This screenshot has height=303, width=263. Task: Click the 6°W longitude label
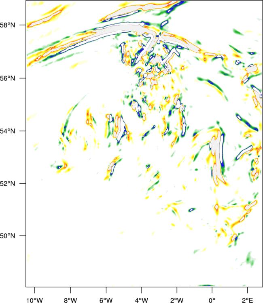106,300
